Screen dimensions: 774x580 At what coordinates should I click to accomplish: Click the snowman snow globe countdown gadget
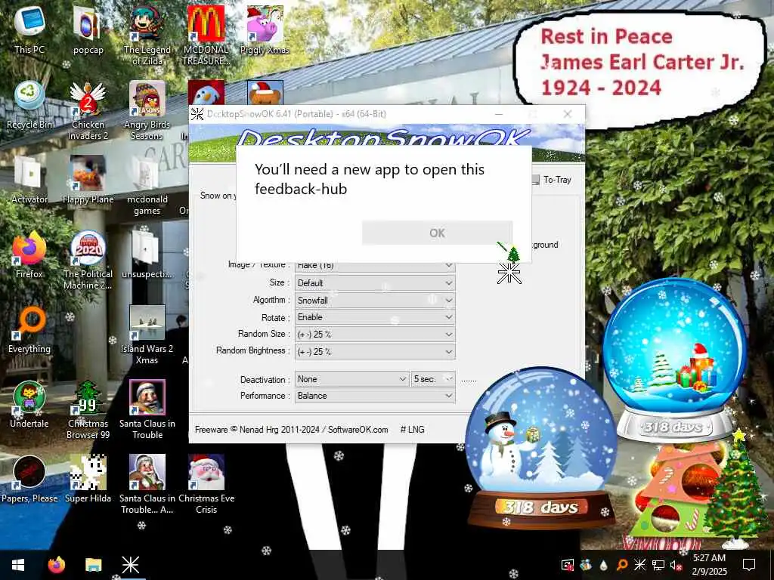(540, 446)
